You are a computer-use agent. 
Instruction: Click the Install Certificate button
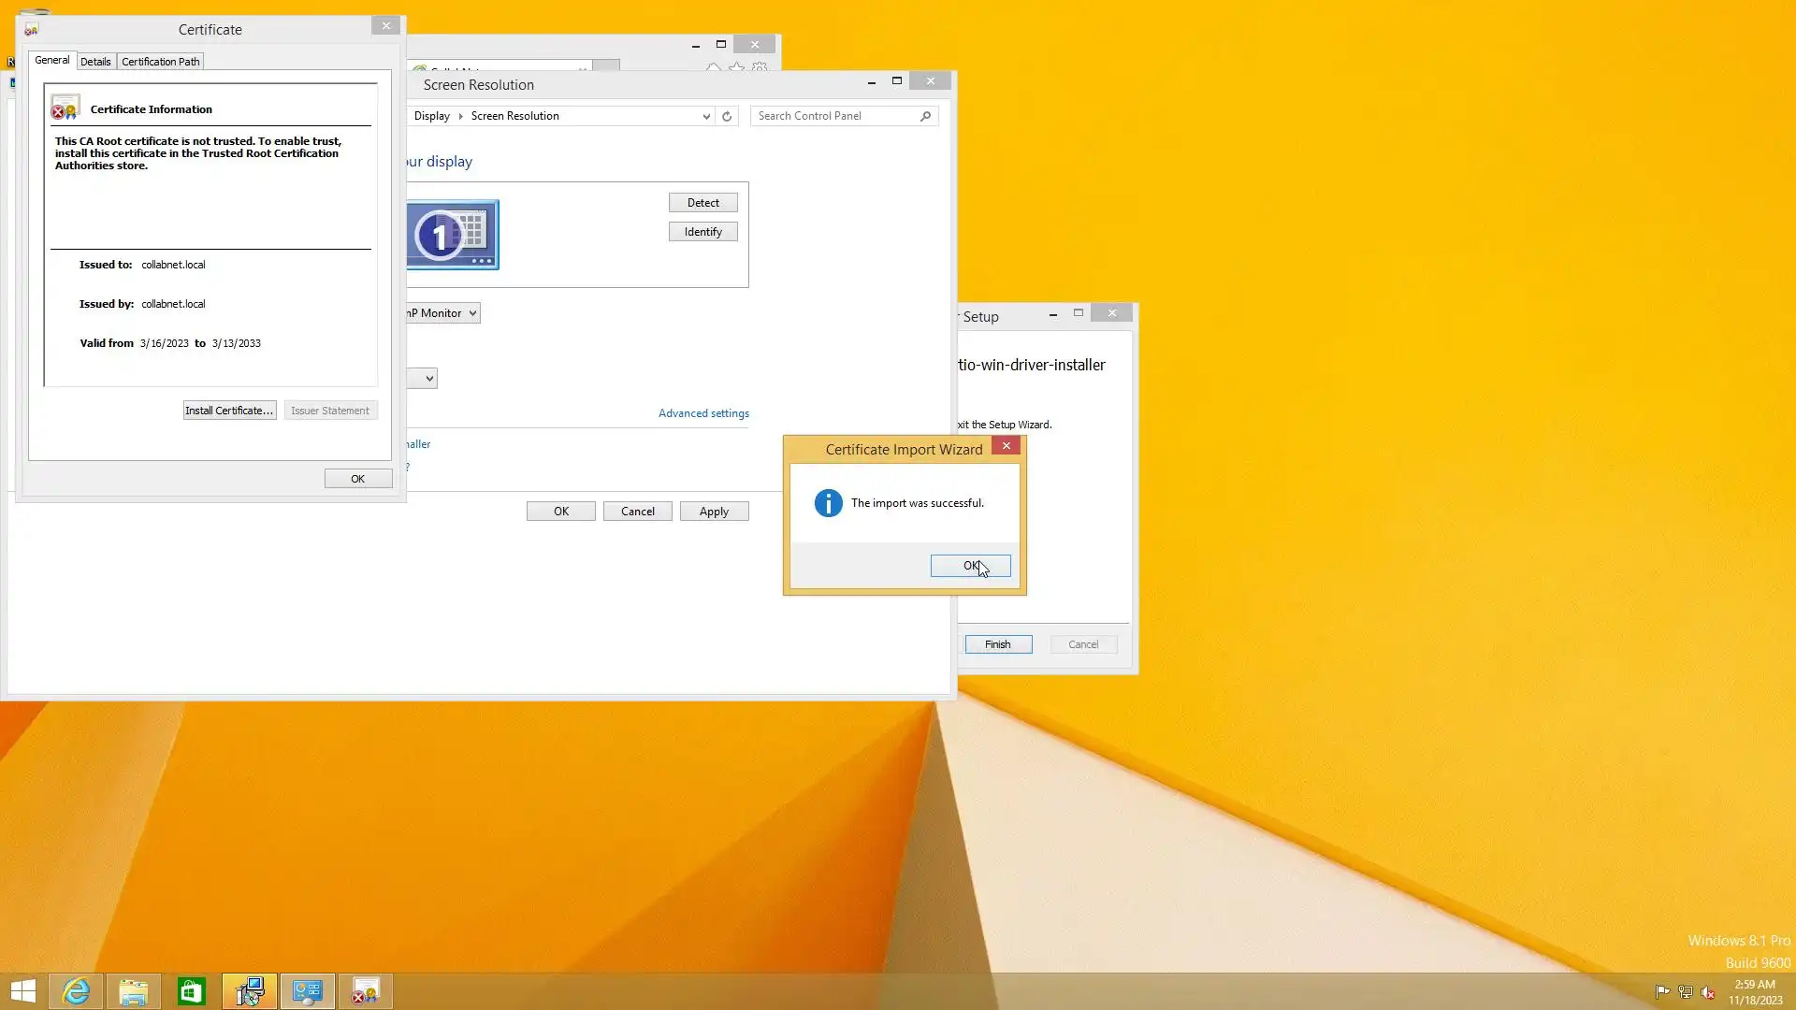point(229,411)
